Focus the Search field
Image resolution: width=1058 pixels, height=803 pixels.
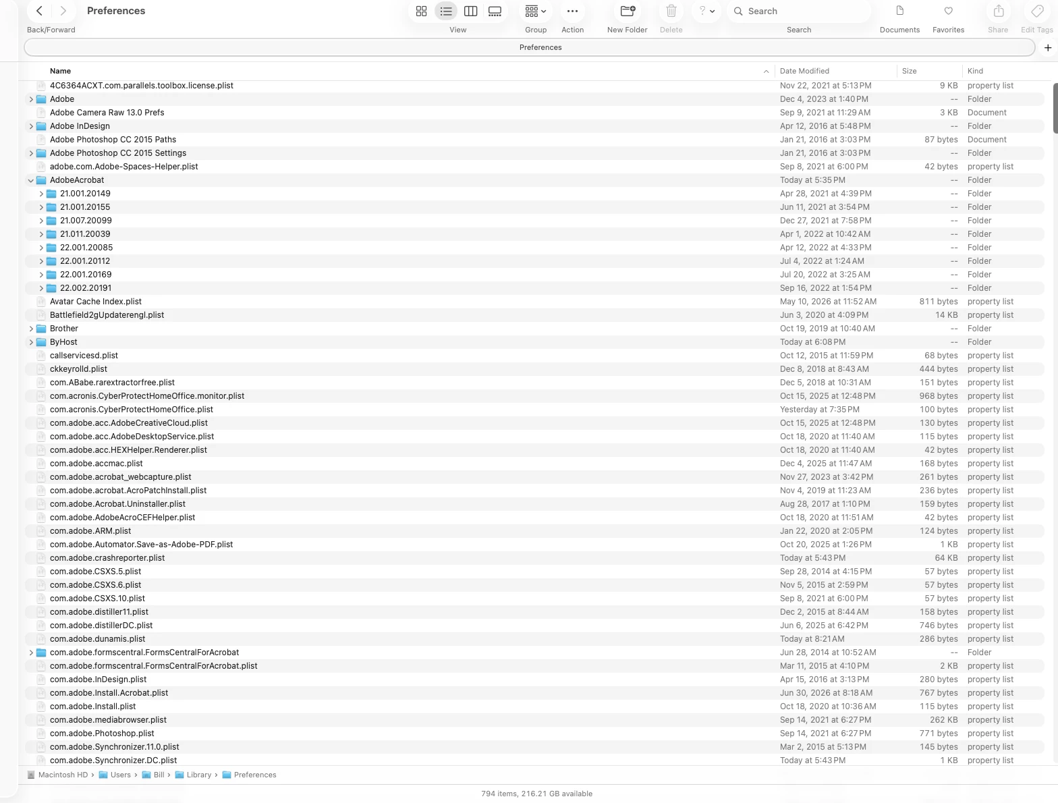(x=799, y=11)
